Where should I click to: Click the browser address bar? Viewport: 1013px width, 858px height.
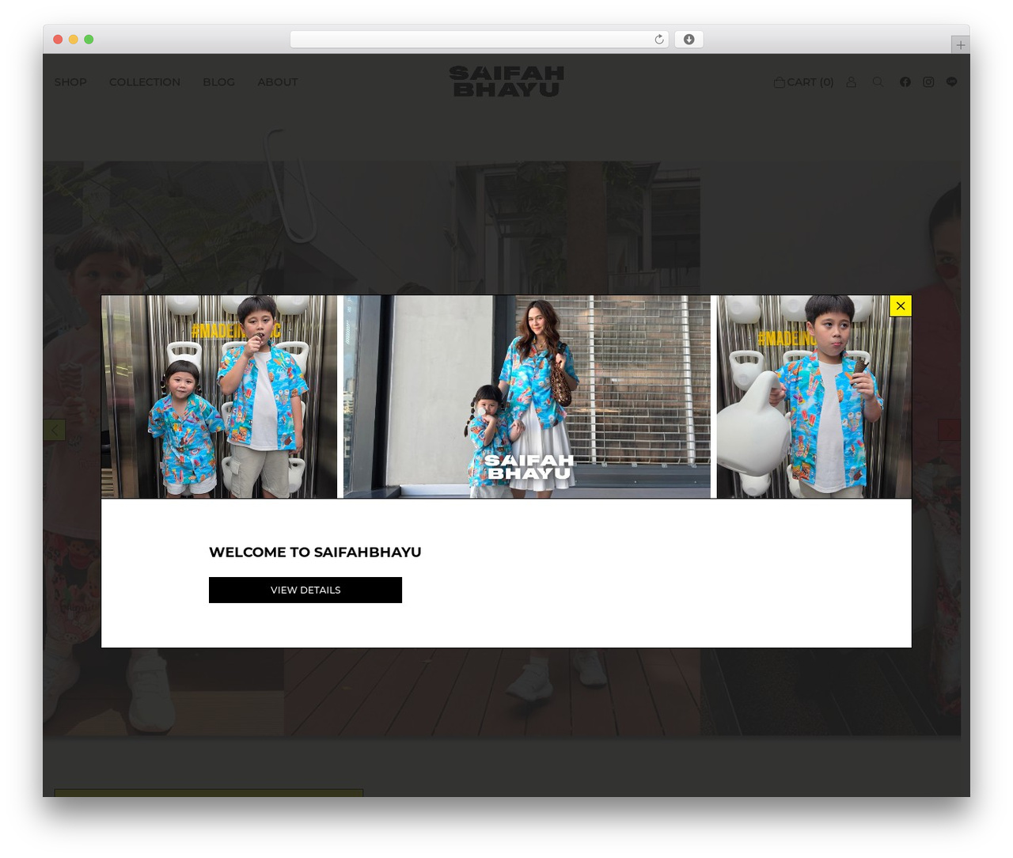click(479, 40)
